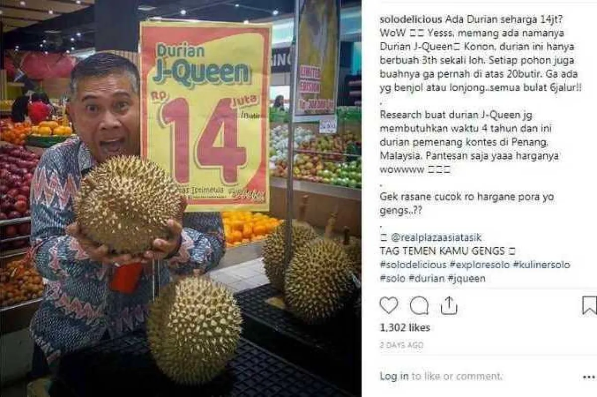Click the Durian J-Queen price sign

point(205,117)
